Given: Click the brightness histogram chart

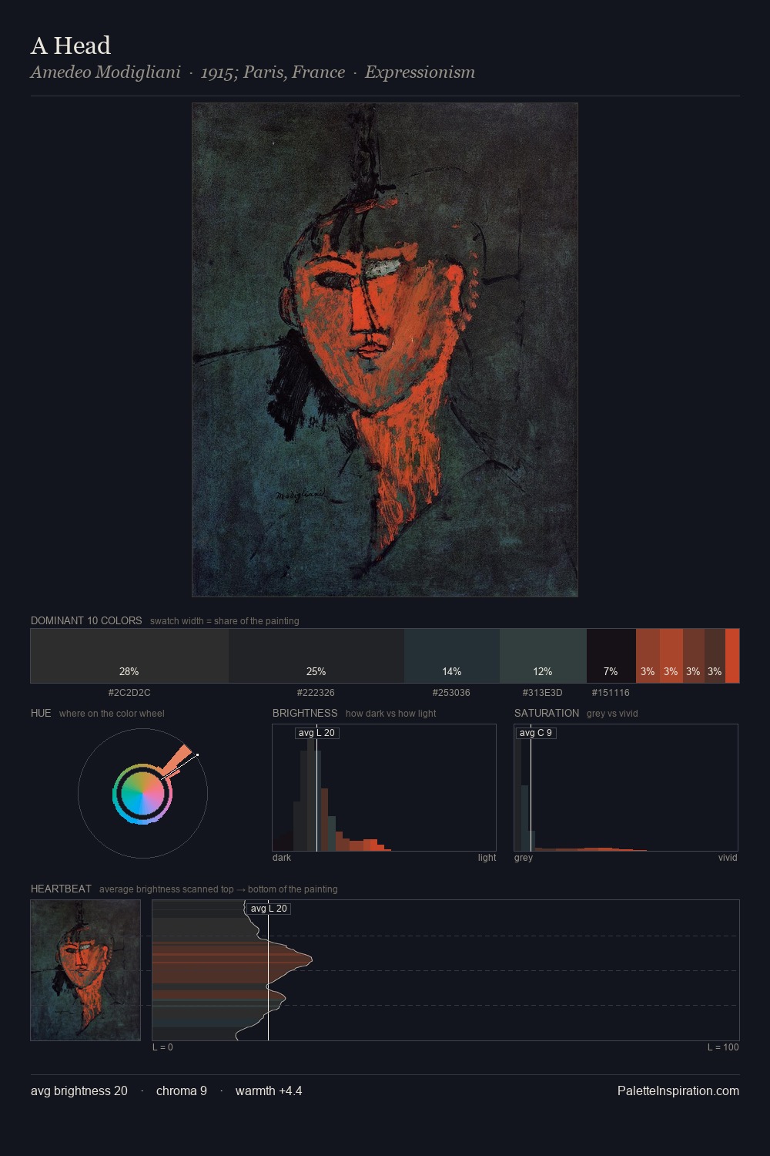Looking at the screenshot, I should [x=384, y=788].
